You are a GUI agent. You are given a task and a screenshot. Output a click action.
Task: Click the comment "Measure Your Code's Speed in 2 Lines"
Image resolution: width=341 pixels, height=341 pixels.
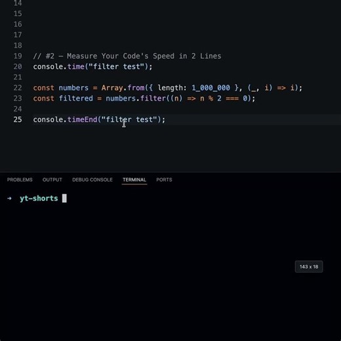tap(144, 56)
